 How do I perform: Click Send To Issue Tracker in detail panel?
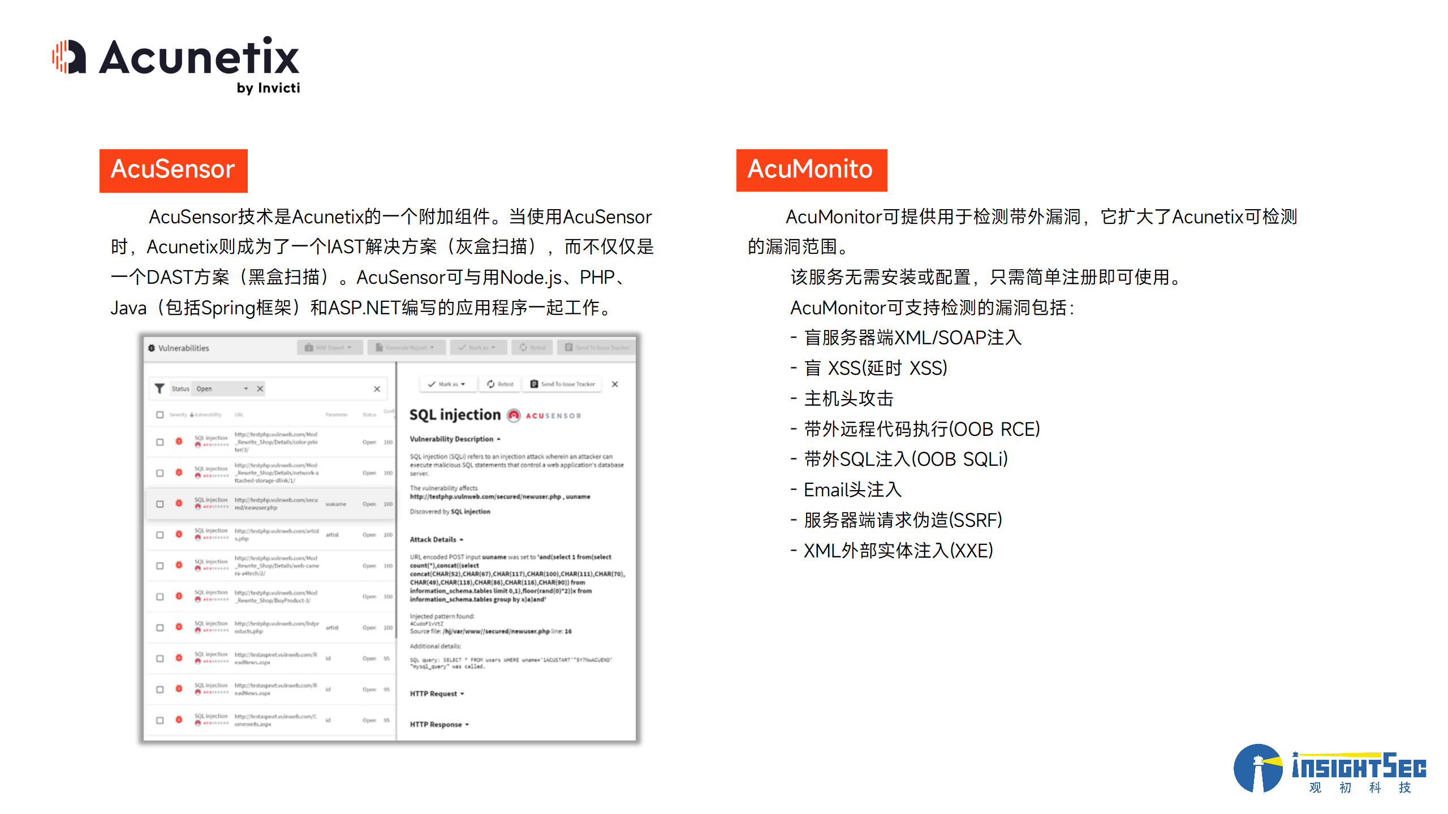point(563,384)
